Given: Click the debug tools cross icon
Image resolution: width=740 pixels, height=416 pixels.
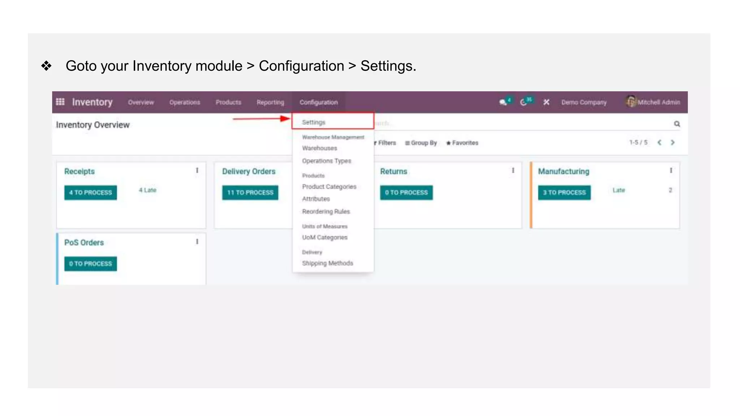Looking at the screenshot, I should [546, 102].
